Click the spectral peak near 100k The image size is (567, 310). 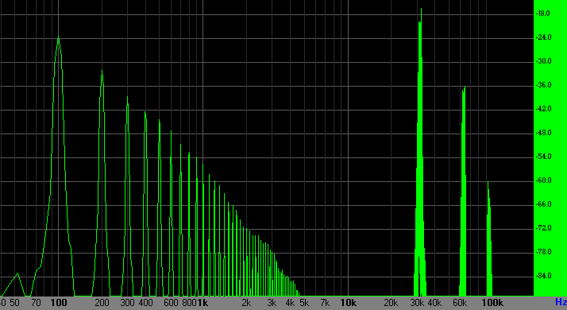point(489,239)
